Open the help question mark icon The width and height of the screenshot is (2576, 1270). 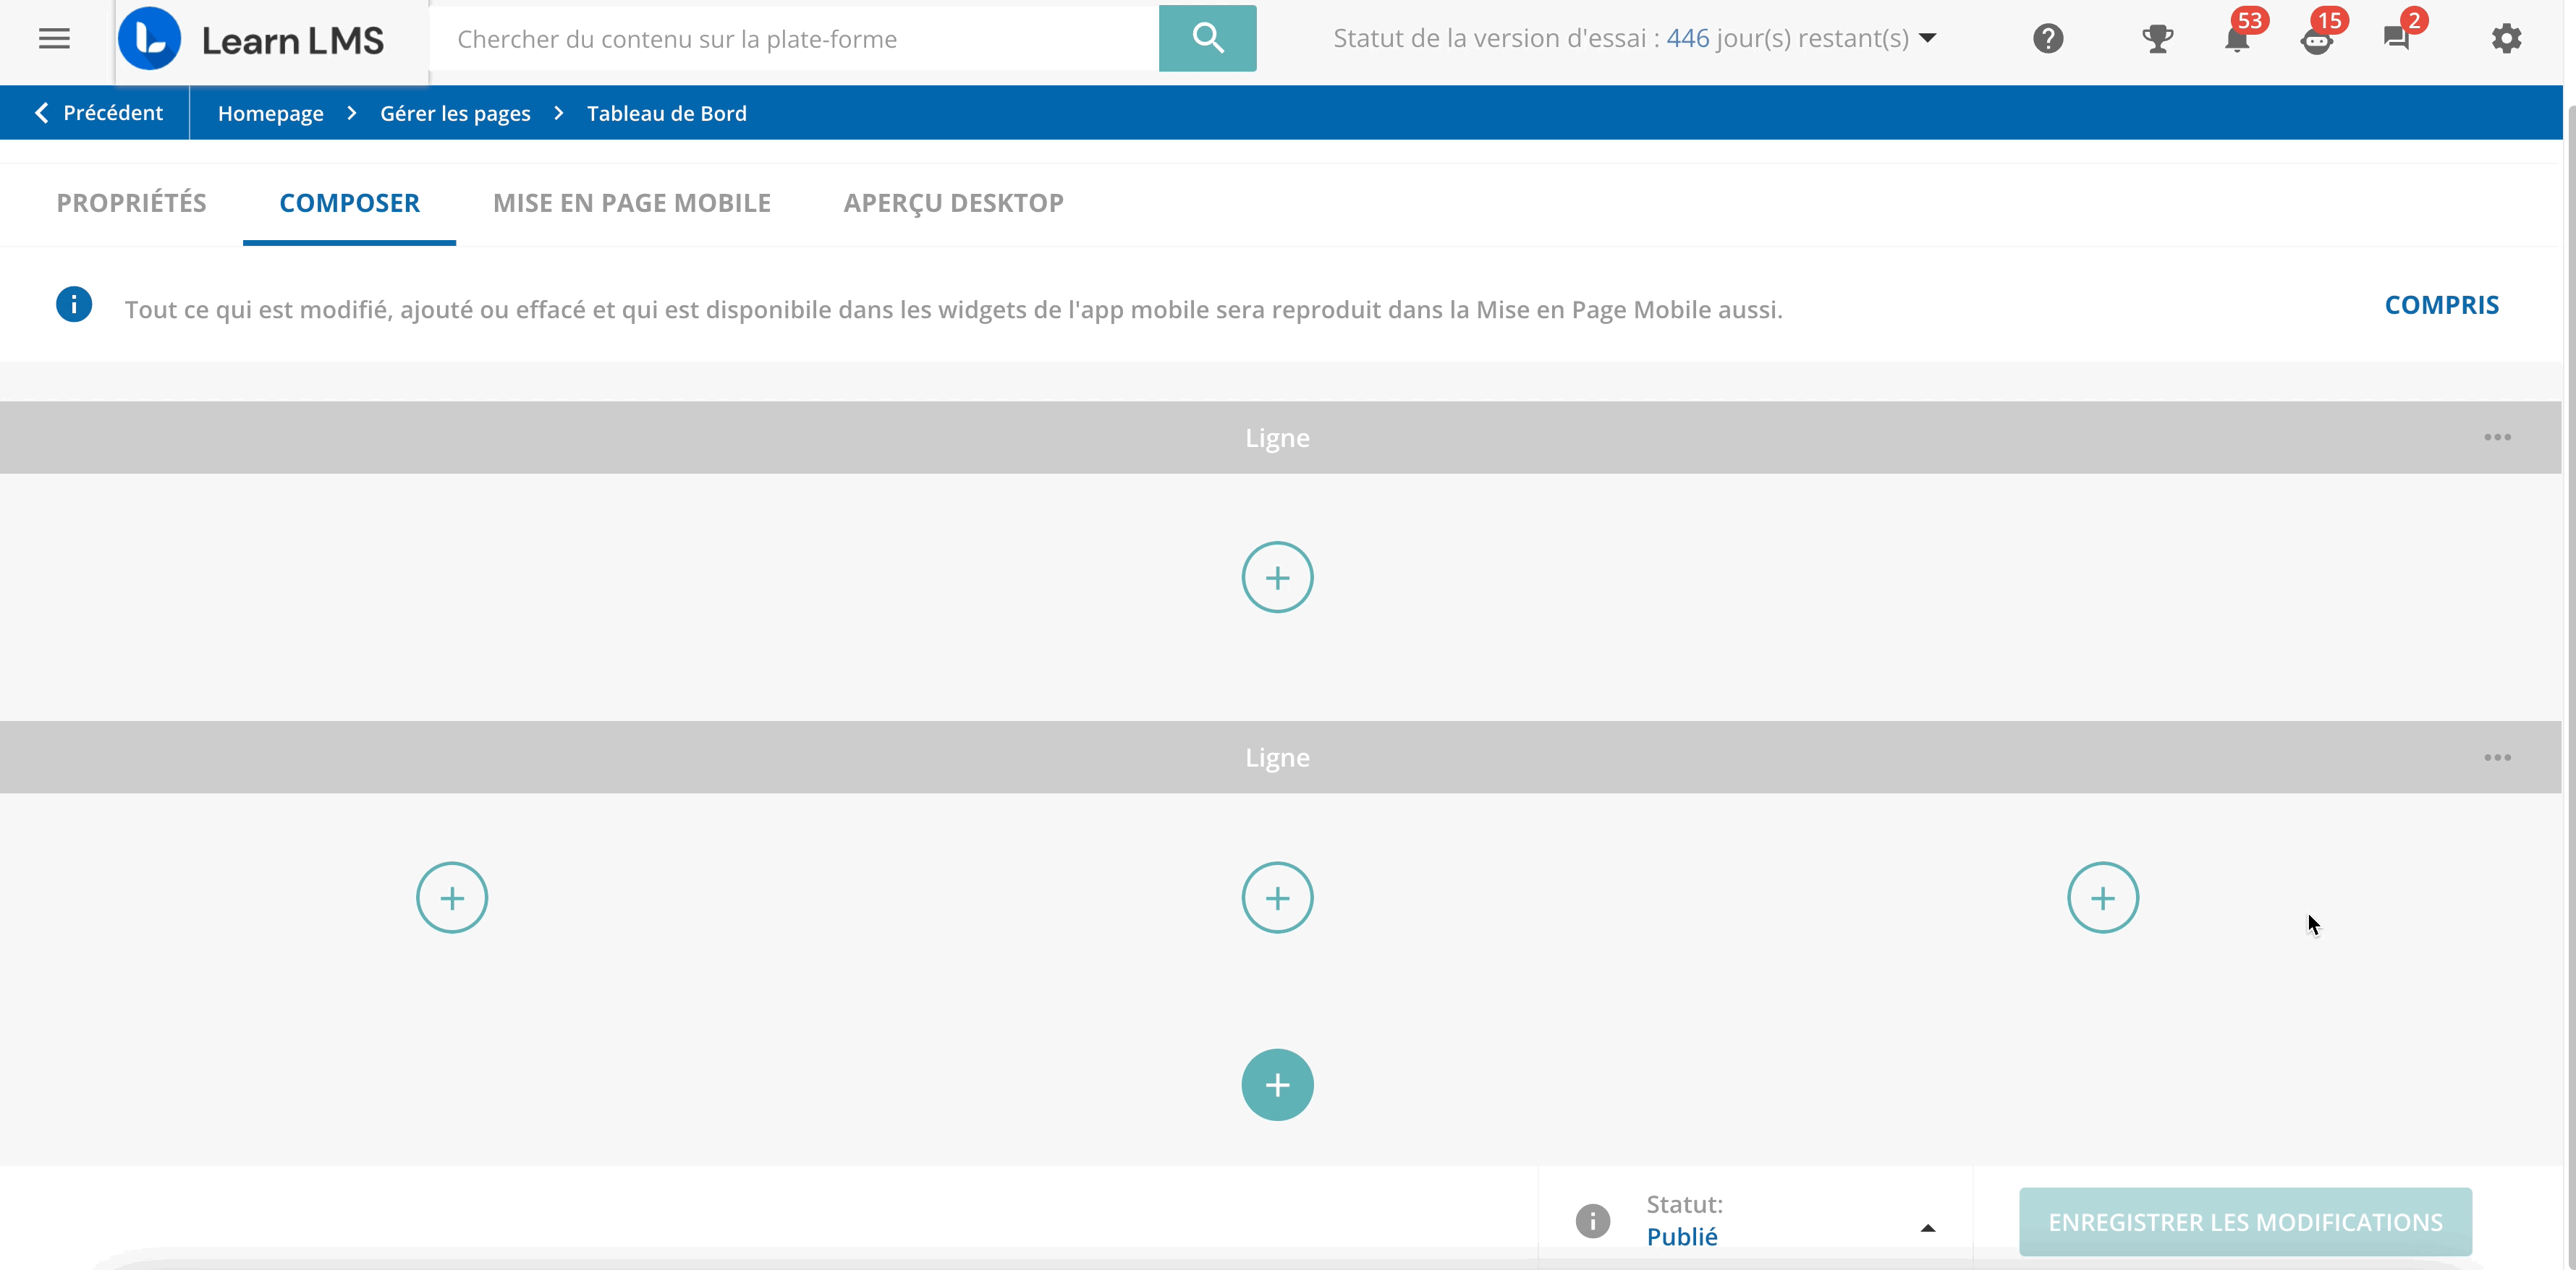point(2048,39)
